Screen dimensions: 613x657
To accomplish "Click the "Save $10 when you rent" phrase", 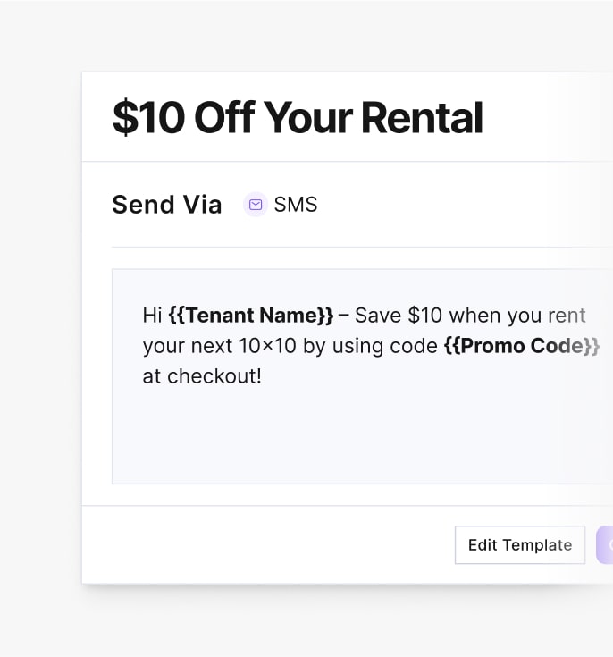I will [470, 315].
